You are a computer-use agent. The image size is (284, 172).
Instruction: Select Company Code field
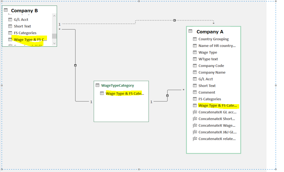(211, 66)
